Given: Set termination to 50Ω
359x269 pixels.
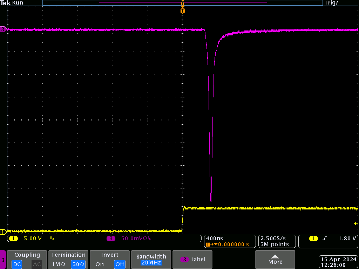Looking at the screenshot, I should tap(78, 264).
